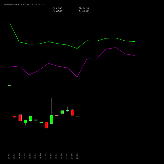Select the red 10 Dec candlestick
The width and height of the screenshot is (164, 164).
[x=20, y=118]
